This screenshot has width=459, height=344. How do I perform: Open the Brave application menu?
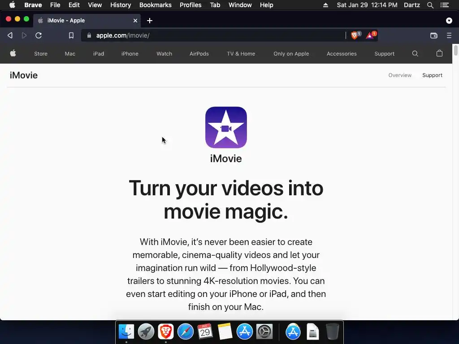pos(33,5)
